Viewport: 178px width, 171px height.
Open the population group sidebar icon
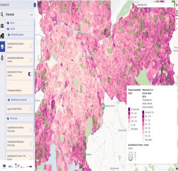tap(2, 26)
